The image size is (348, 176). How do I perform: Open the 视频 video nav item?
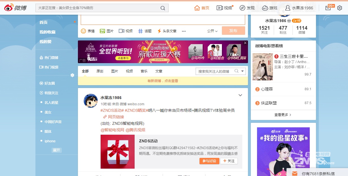224,8
